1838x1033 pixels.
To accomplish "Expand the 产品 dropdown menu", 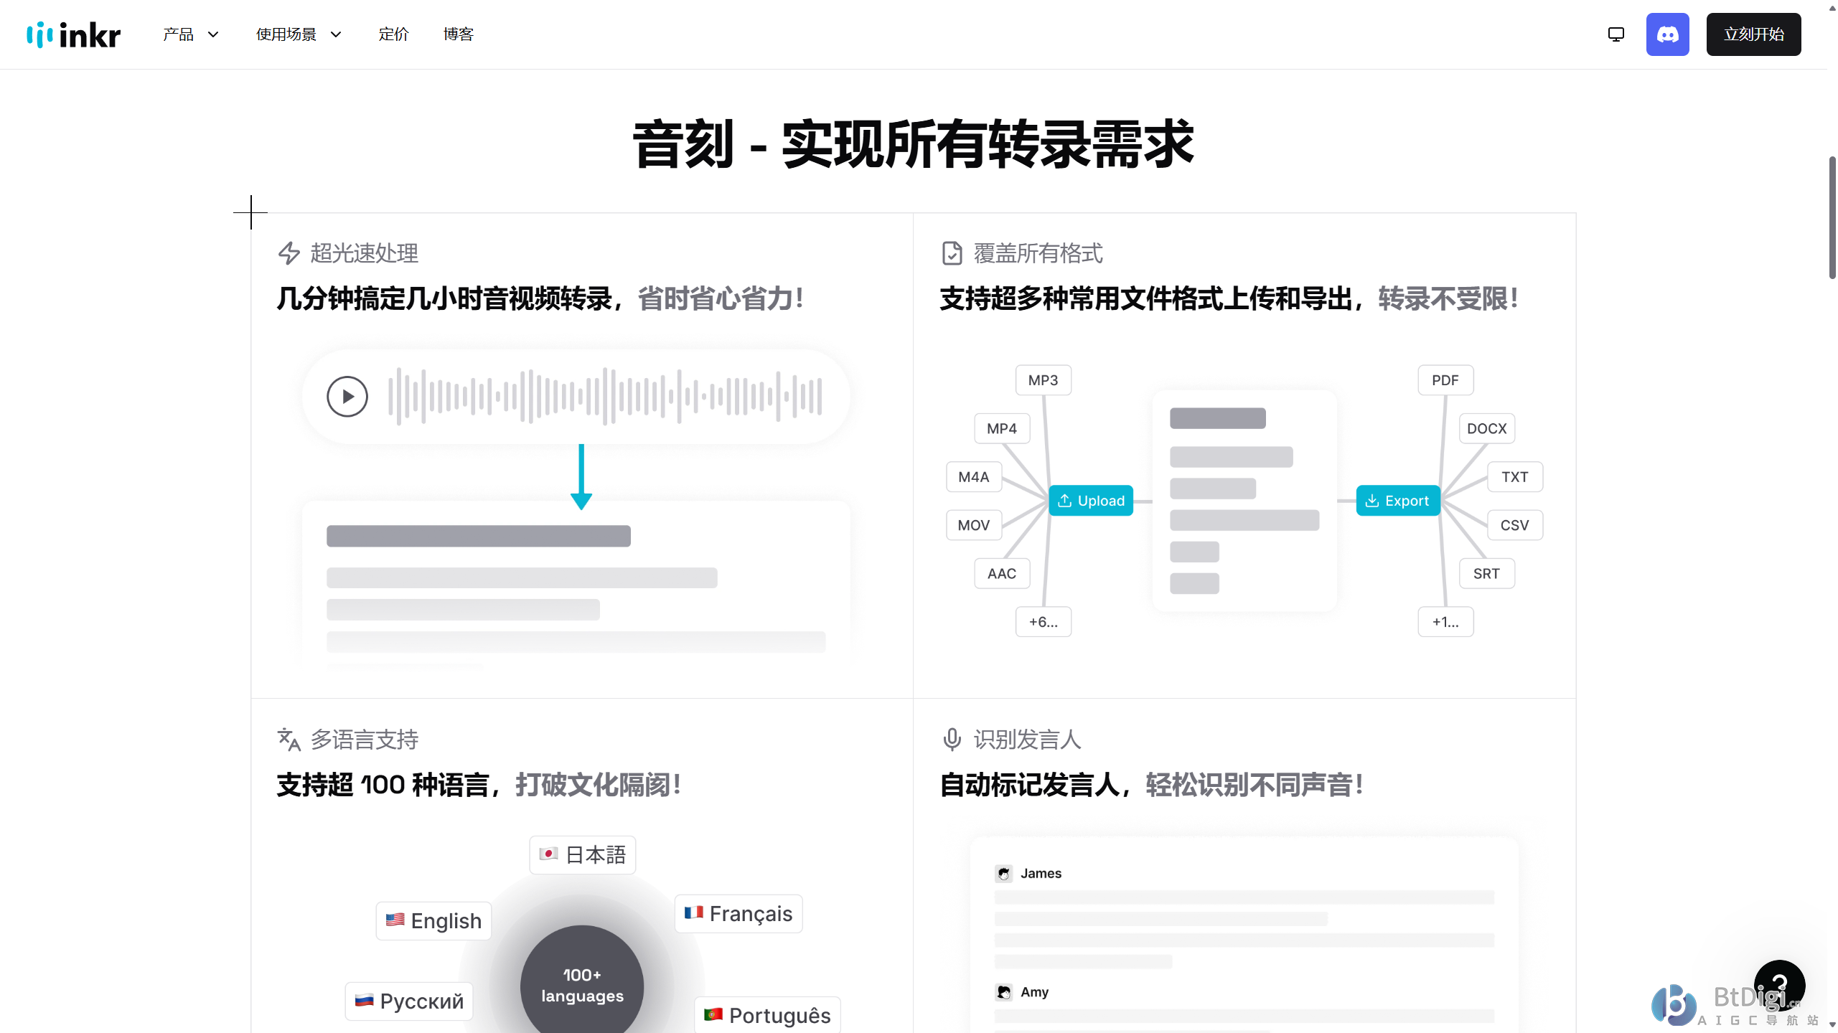I will pos(191,34).
